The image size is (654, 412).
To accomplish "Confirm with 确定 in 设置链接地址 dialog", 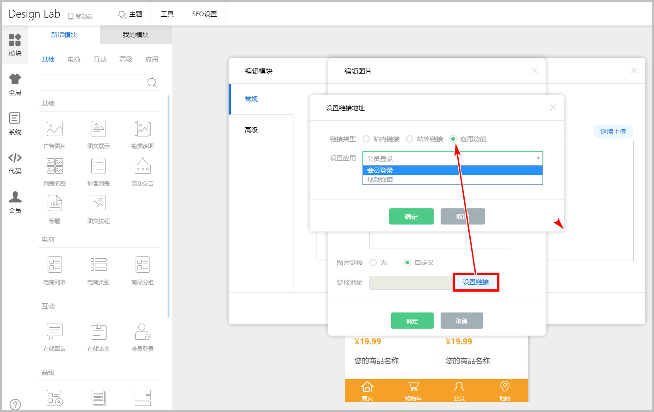I will pos(411,217).
